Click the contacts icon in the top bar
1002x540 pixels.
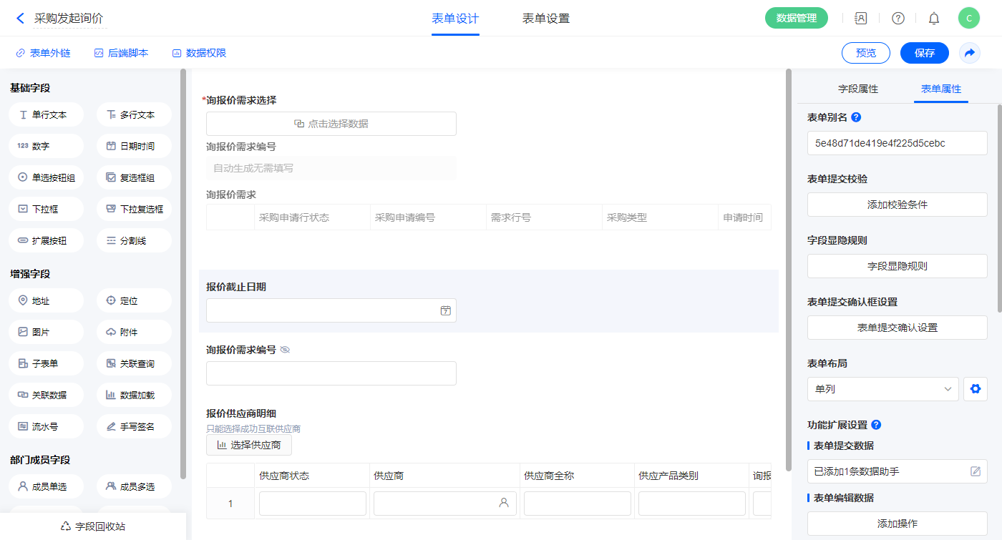(x=861, y=19)
